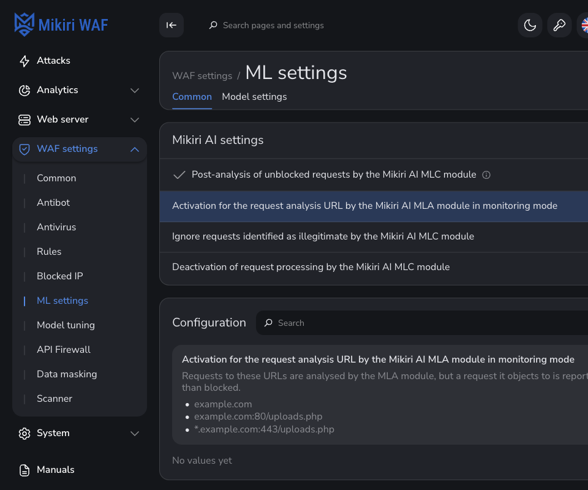Open Antibot settings
This screenshot has width=588, height=490.
[x=53, y=203]
